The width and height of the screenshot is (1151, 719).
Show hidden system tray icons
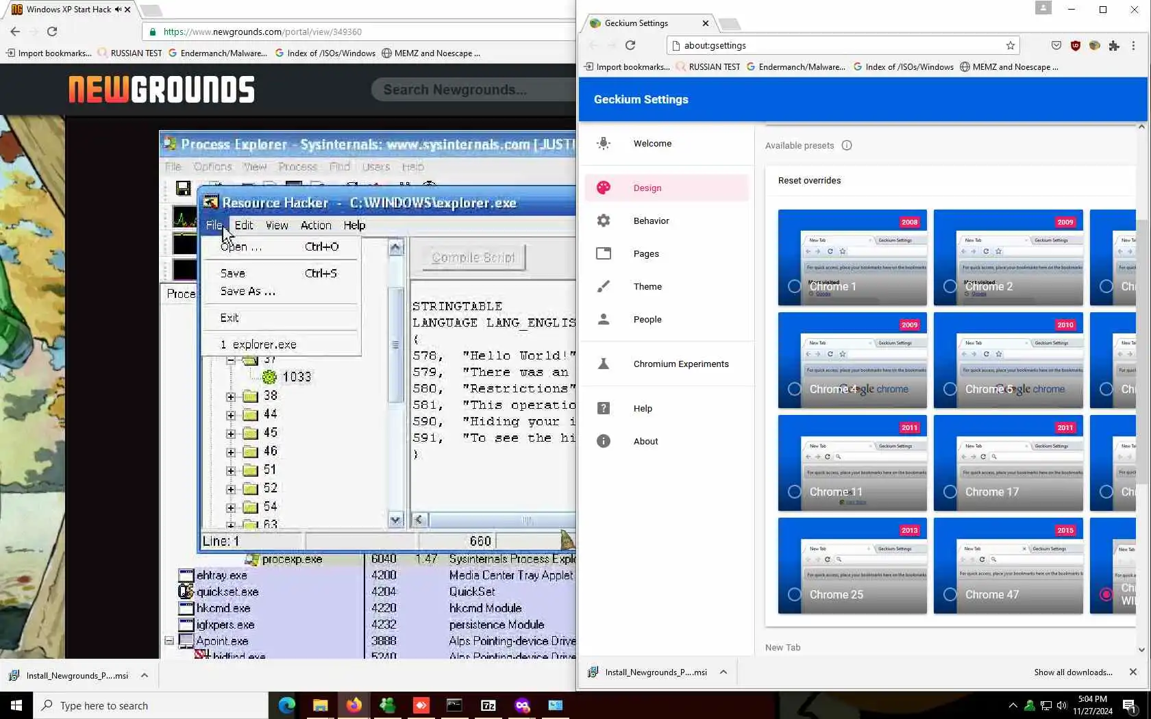(x=1013, y=705)
